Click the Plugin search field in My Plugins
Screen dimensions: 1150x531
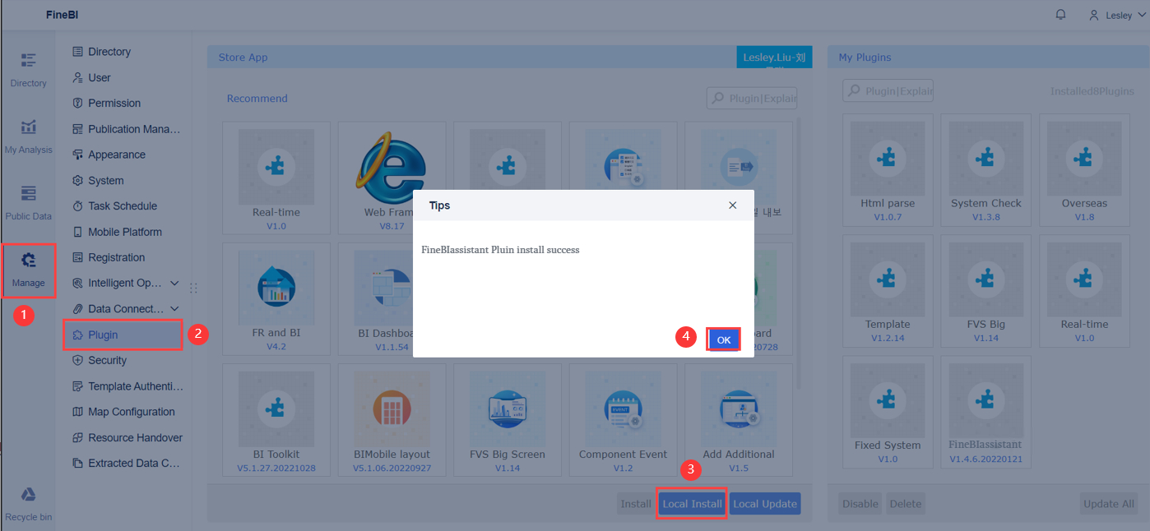[888, 90]
